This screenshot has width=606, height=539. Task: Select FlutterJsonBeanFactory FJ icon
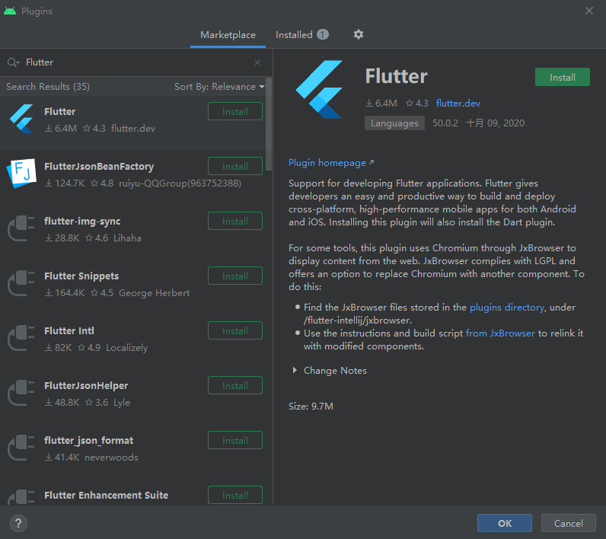click(21, 174)
